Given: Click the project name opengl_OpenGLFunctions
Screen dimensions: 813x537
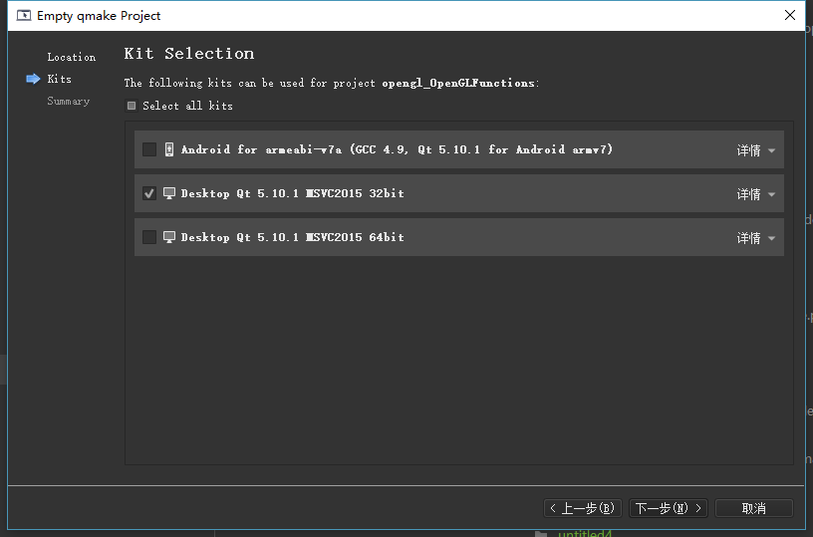Looking at the screenshot, I should point(458,83).
